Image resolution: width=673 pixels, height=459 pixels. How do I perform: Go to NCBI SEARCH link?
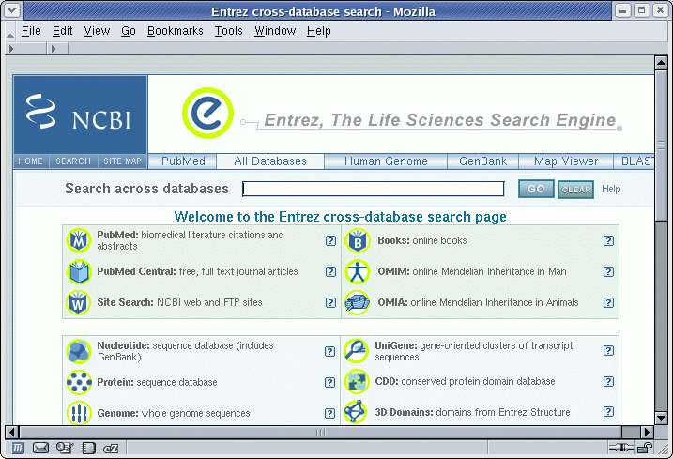click(73, 161)
